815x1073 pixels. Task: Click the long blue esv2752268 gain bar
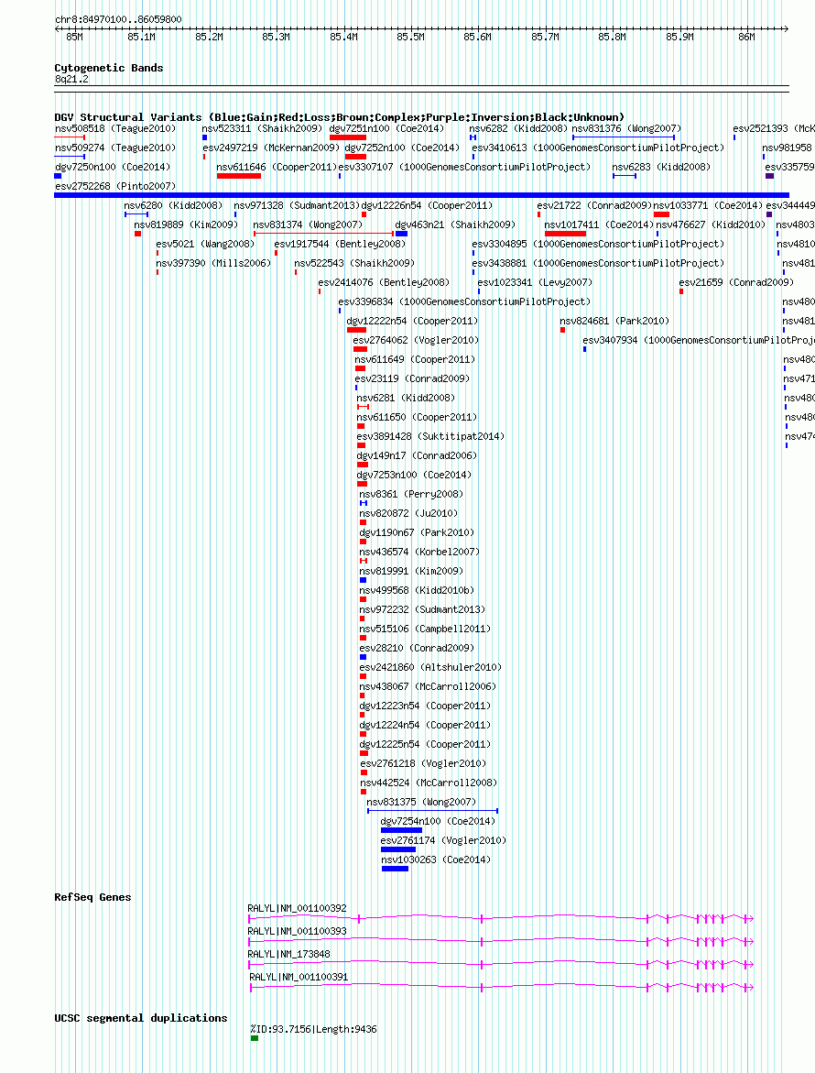pyautogui.click(x=422, y=195)
